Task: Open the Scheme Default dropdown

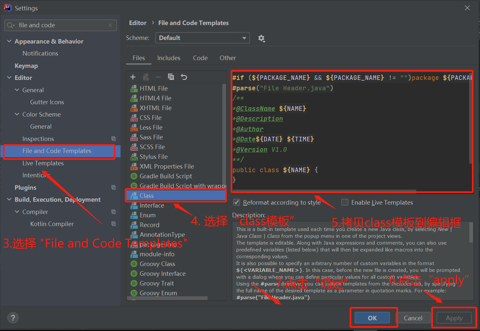Action: [202, 38]
